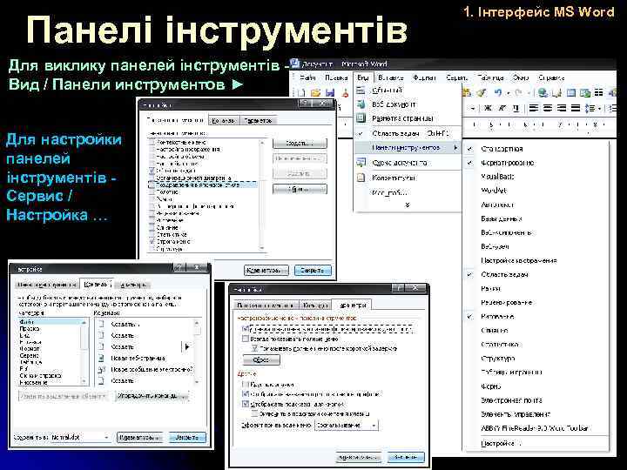Click Закрыть button in top dialog

click(x=313, y=271)
